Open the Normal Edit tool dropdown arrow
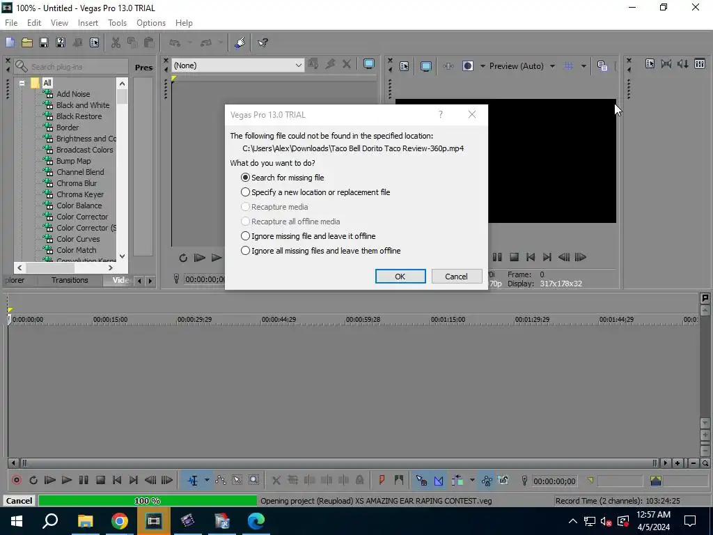Screen dimensions: 713x535 (x=207, y=481)
